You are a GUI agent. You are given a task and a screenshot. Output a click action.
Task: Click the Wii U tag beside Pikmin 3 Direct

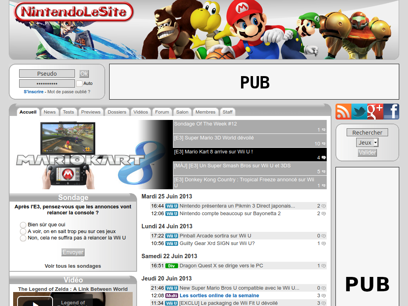point(172,206)
